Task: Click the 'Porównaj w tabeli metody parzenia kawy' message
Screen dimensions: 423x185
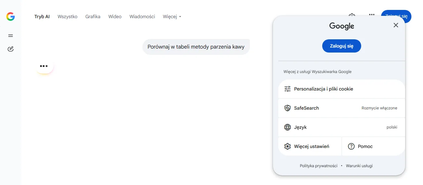Action: pos(196,47)
